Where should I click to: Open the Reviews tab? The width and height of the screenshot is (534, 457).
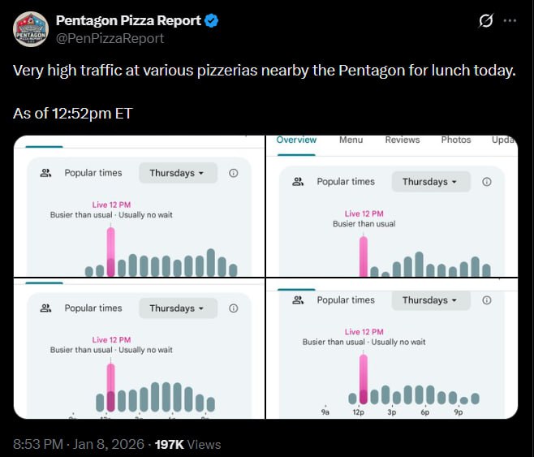(x=403, y=140)
